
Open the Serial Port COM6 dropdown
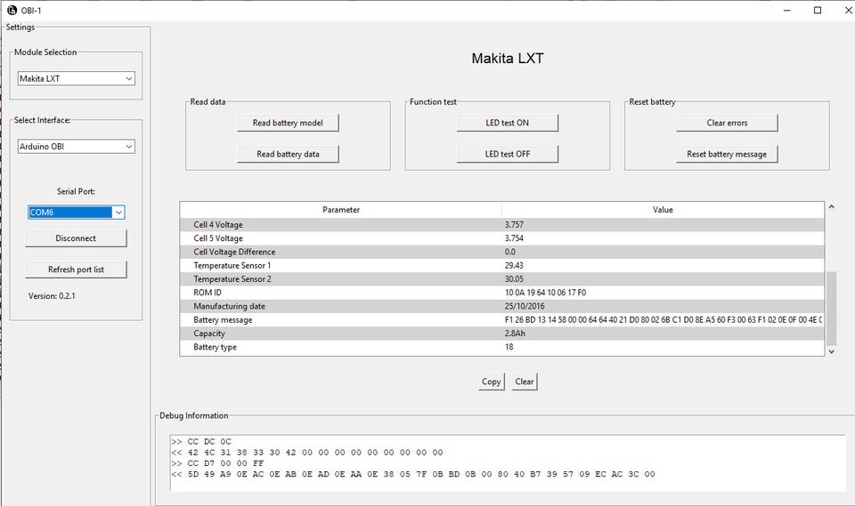77,213
